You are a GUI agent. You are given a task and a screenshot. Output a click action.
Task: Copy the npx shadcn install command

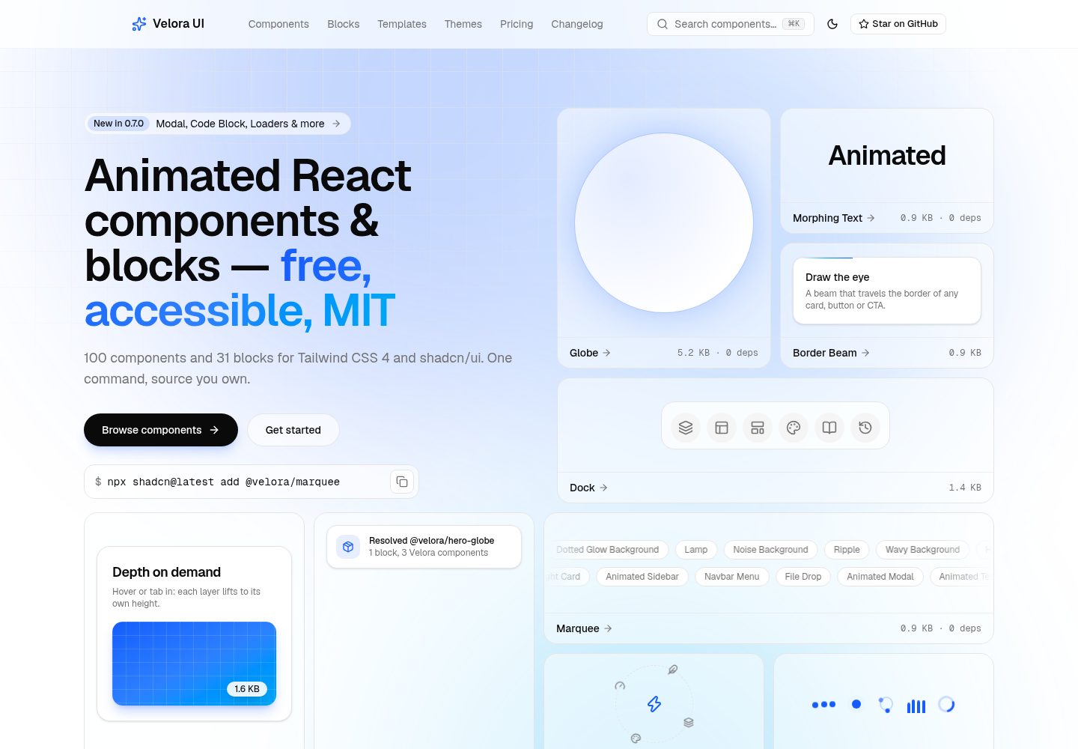(402, 482)
